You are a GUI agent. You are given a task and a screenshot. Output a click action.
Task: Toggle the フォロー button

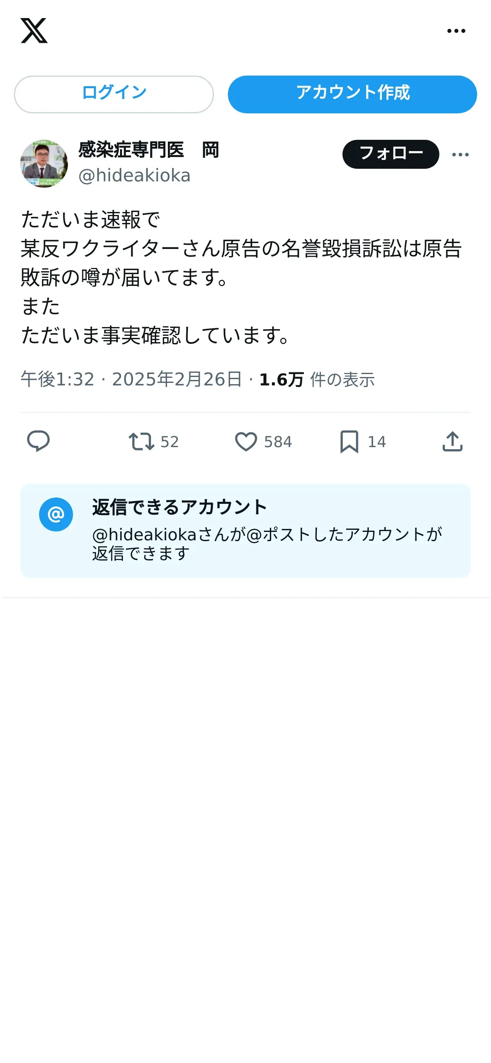point(391,154)
